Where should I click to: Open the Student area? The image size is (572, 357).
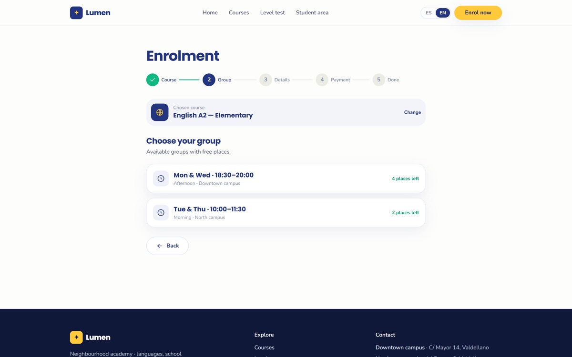point(312,13)
